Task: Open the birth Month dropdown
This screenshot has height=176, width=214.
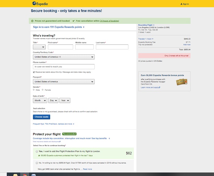Action: (x=40, y=101)
